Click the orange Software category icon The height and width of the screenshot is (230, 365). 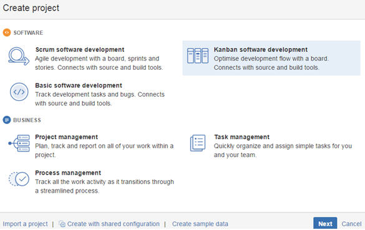coord(7,32)
